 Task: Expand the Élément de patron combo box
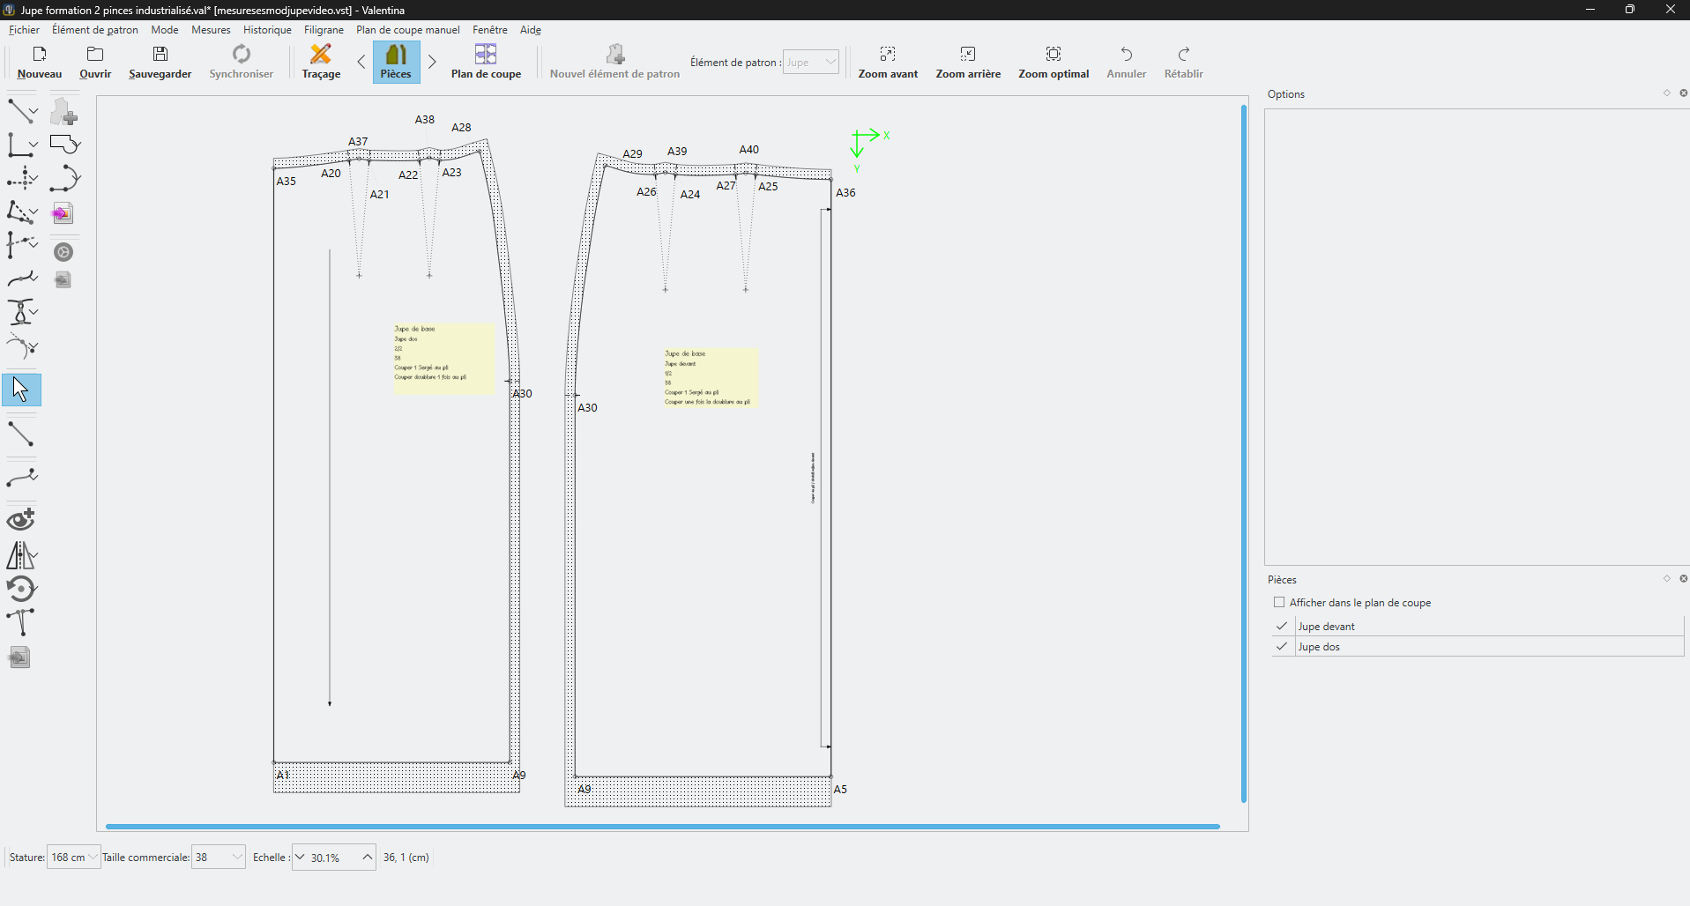(811, 63)
